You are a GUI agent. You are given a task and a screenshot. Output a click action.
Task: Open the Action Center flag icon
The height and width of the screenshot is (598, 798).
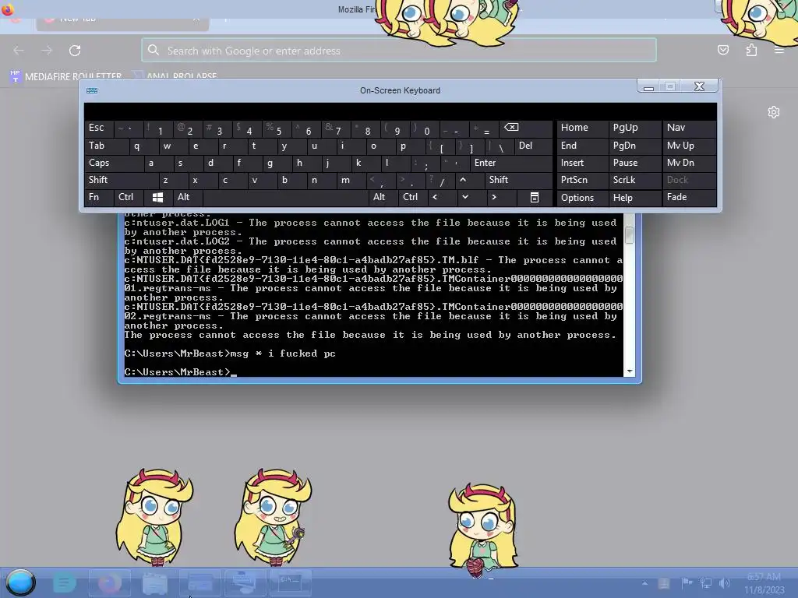pos(687,582)
